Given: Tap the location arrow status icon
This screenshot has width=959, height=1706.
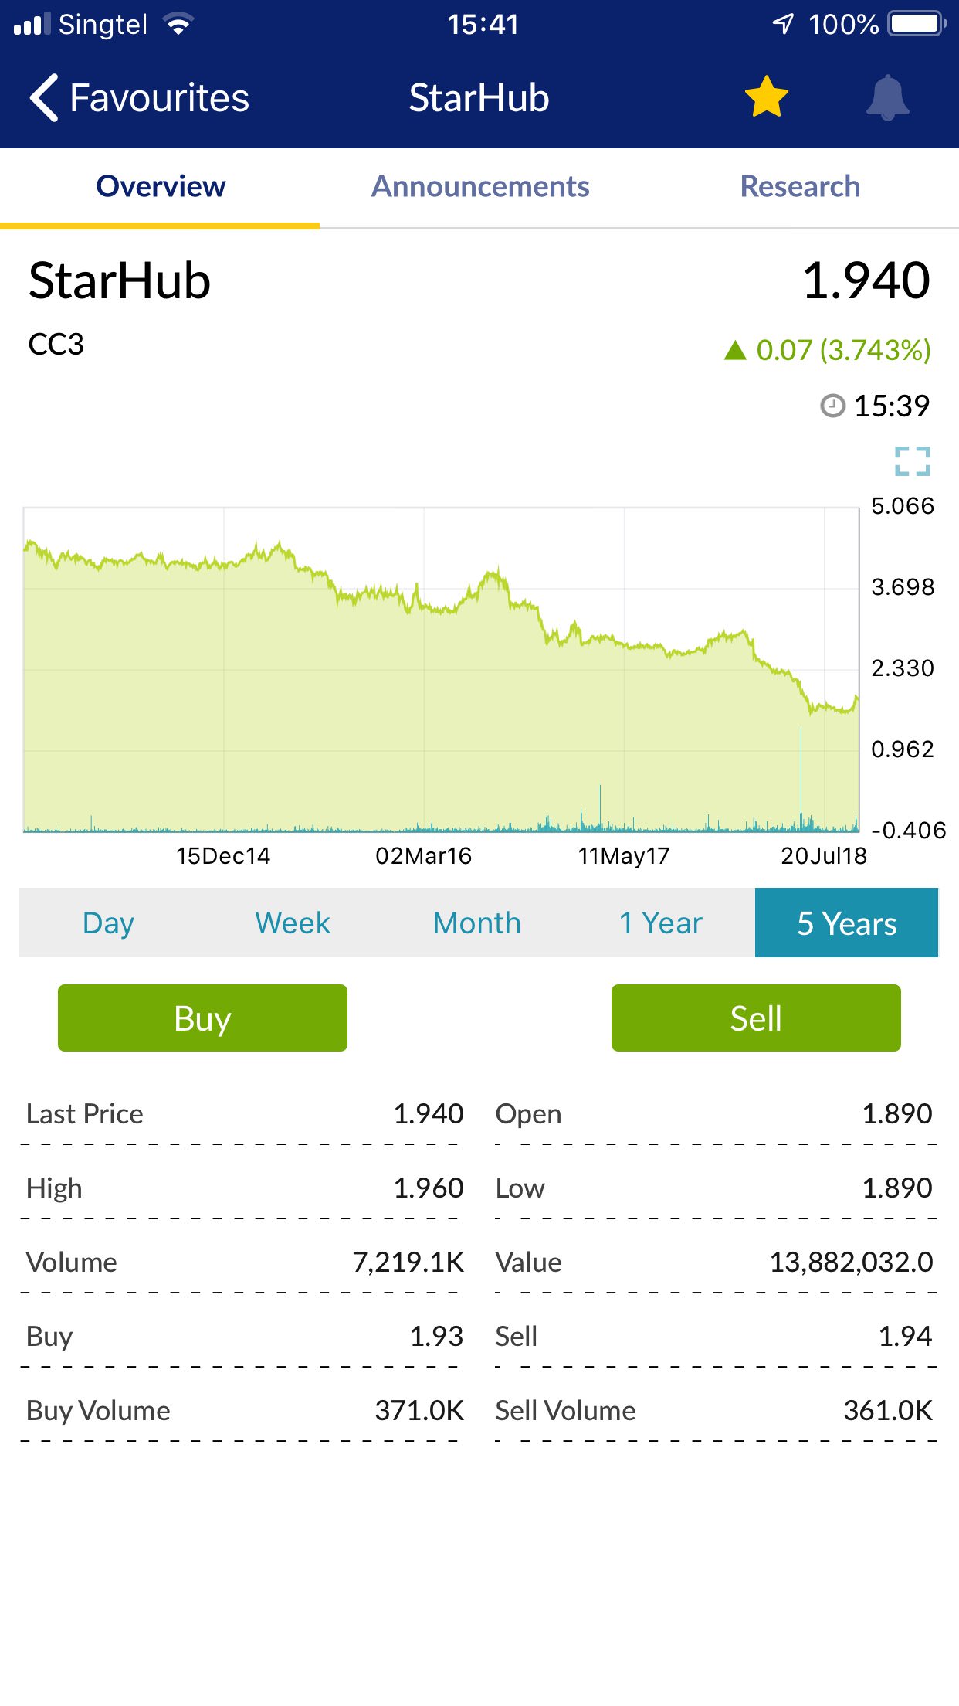Looking at the screenshot, I should tap(783, 24).
